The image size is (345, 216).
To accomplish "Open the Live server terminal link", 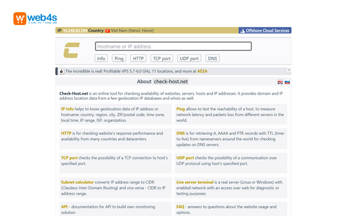I will pyautogui.click(x=195, y=182).
